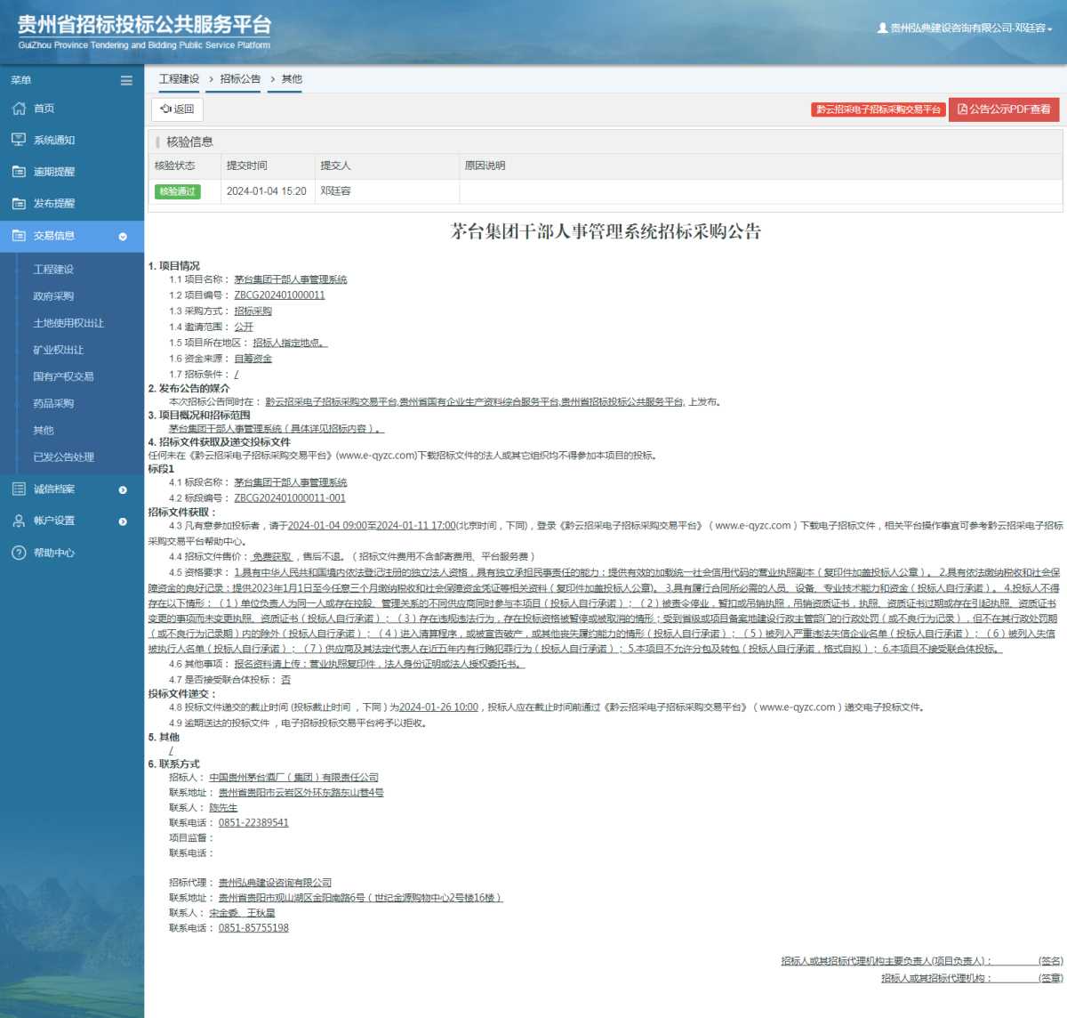Click contact name 陈先生
This screenshot has height=1018, width=1067.
coord(223,808)
